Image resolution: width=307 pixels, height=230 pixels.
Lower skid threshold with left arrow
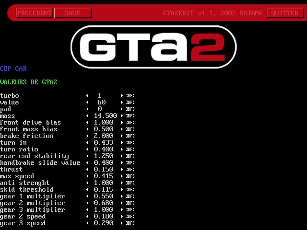point(87,190)
